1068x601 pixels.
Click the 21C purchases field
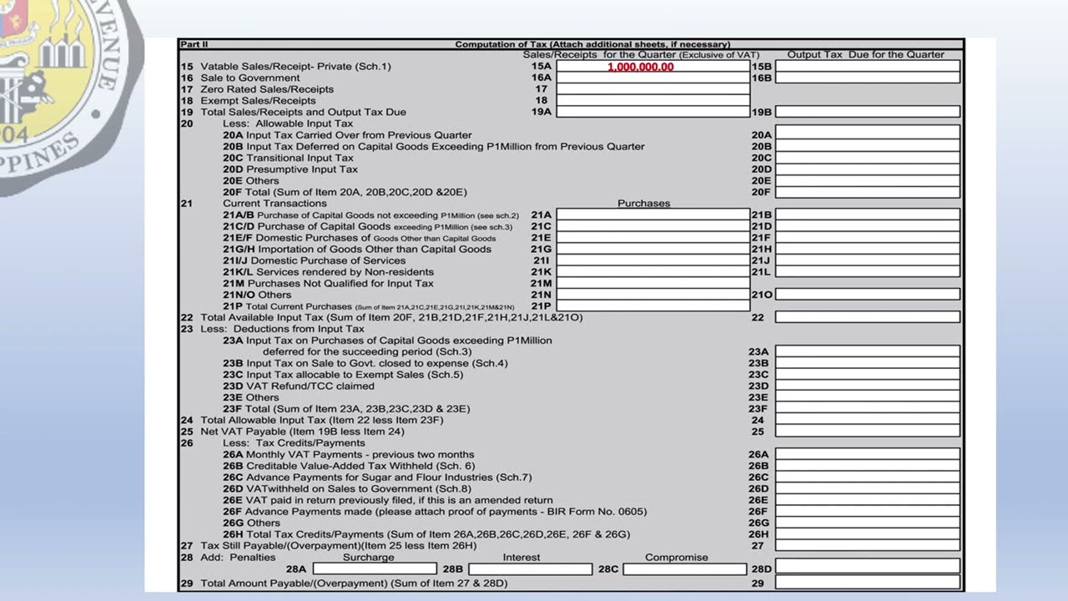click(x=653, y=226)
